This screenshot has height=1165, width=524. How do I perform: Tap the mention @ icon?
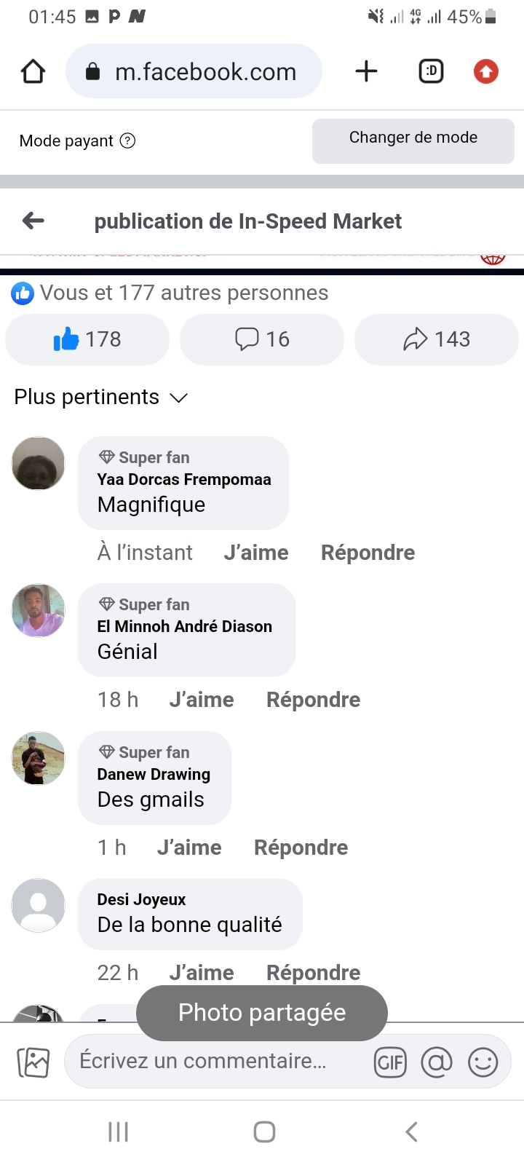tap(437, 1062)
